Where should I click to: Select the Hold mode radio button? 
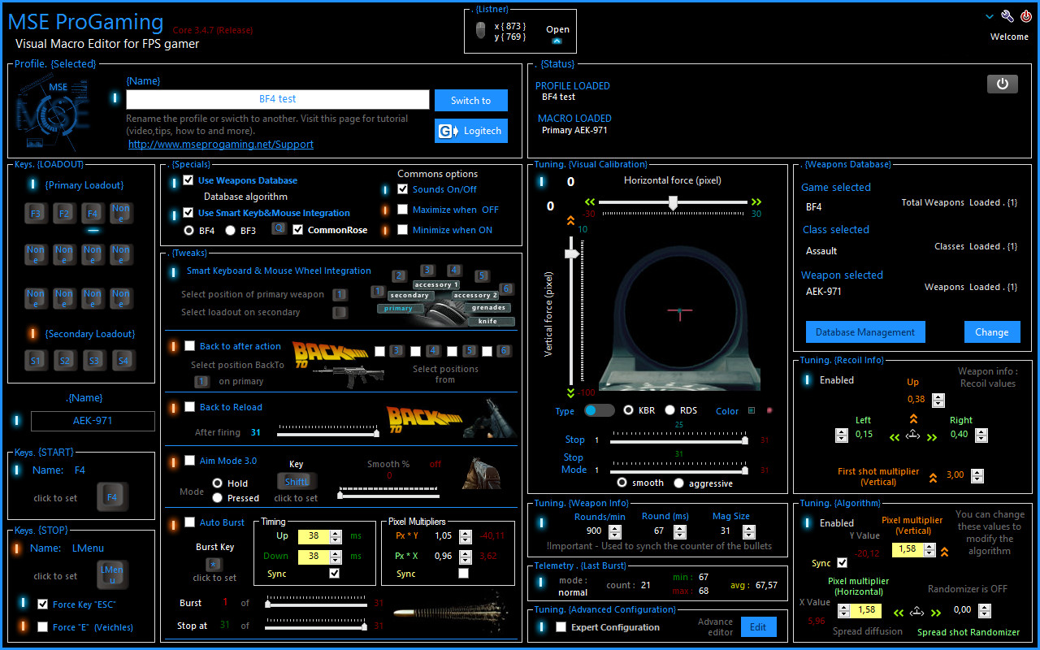click(x=217, y=483)
